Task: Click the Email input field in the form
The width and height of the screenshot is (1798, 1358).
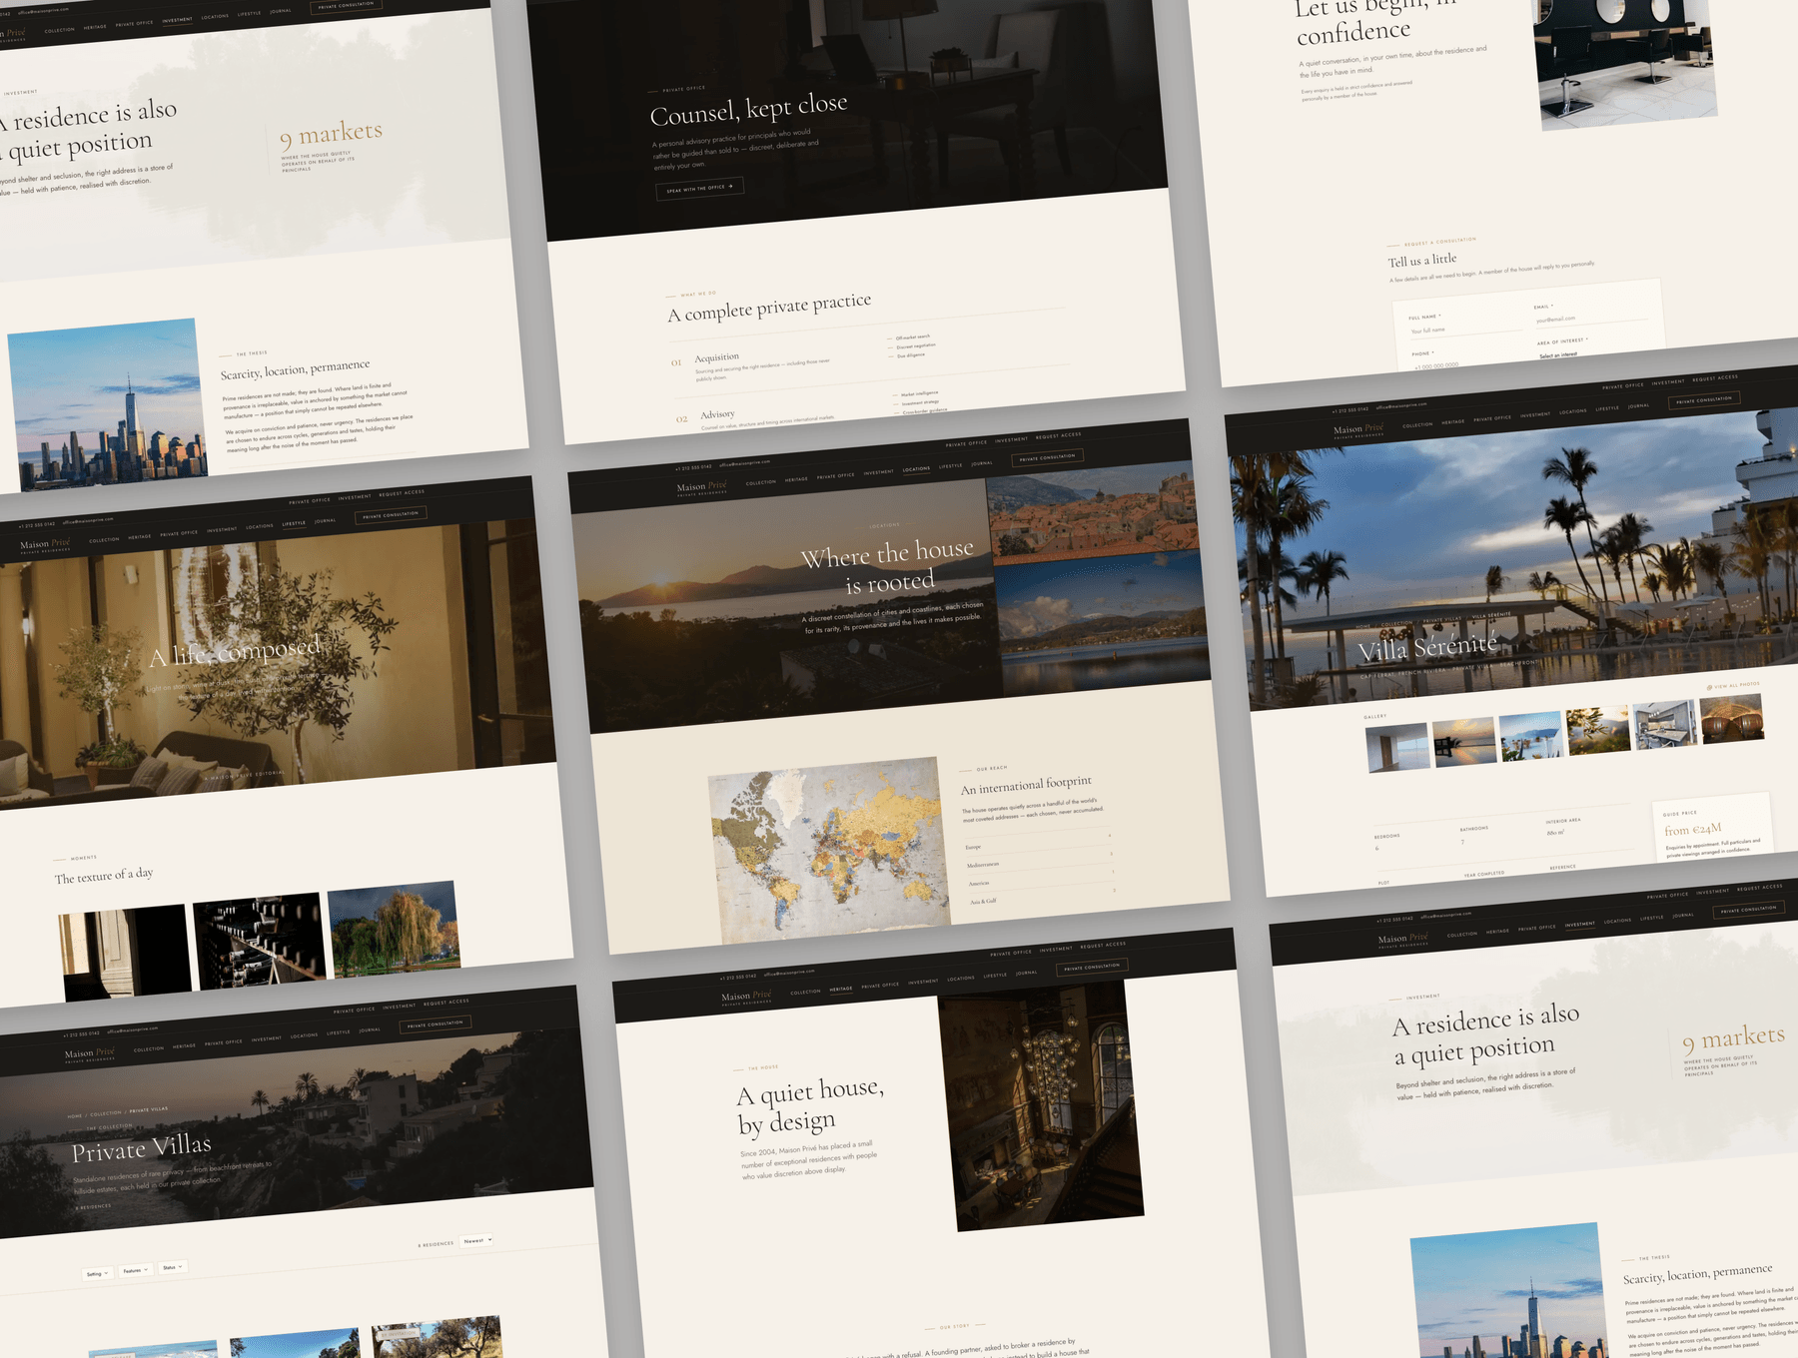Action: [x=1591, y=318]
